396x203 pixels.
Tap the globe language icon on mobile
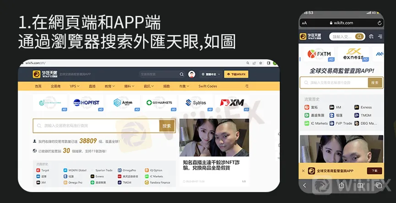371,37
